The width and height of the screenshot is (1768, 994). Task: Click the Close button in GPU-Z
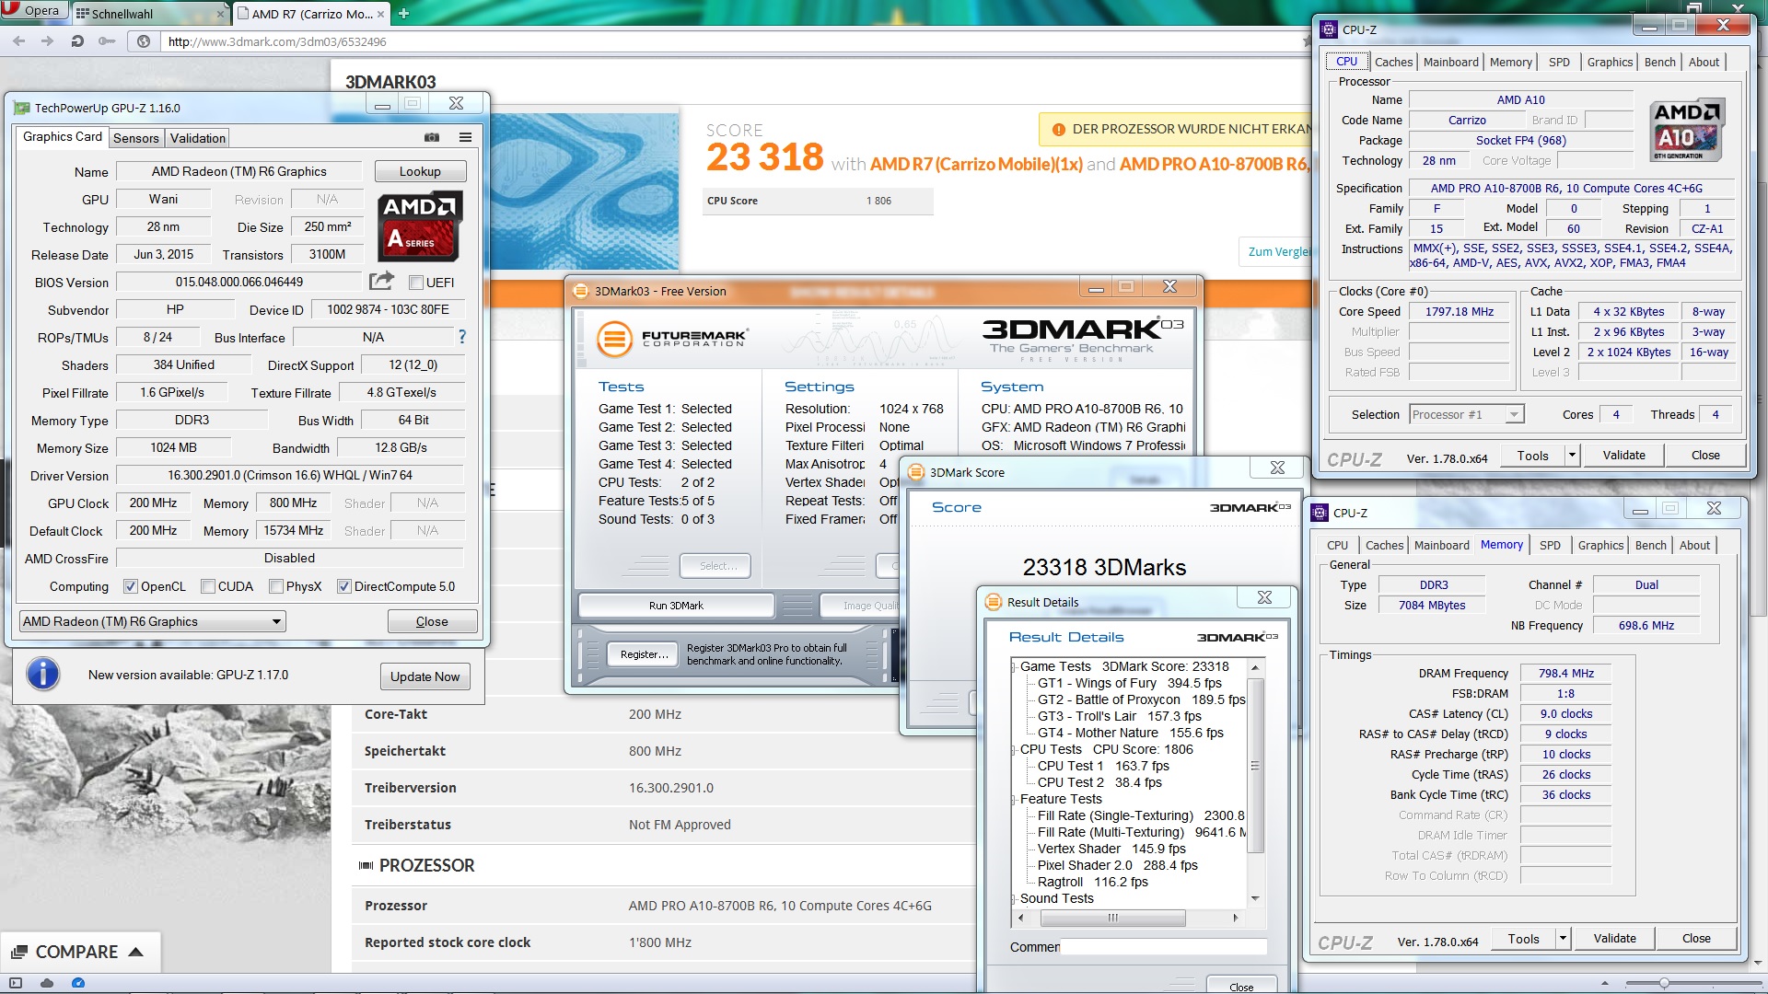coord(432,622)
